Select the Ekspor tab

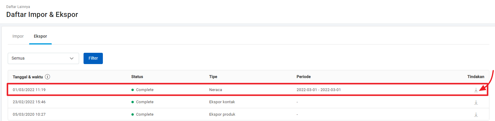pyautogui.click(x=40, y=36)
